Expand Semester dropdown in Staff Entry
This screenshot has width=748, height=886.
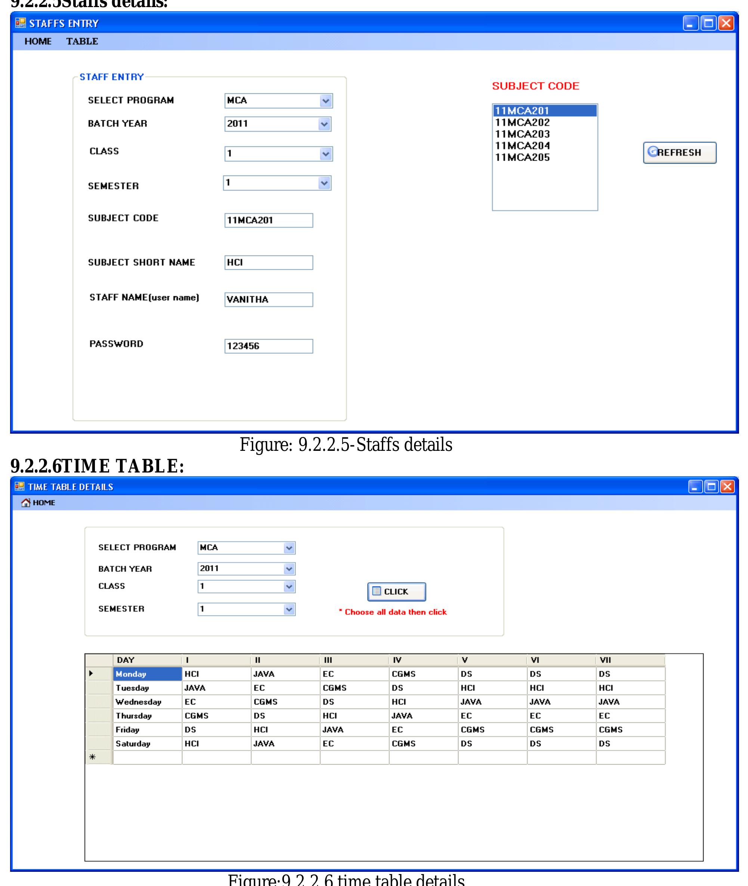point(324,183)
